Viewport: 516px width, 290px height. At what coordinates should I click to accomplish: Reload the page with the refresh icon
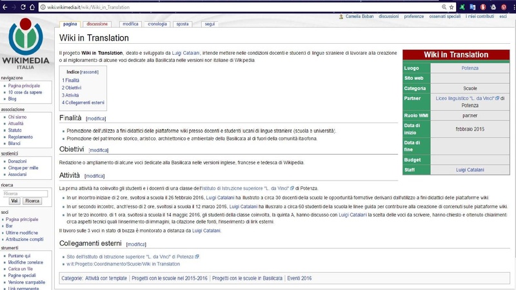pyautogui.click(x=23, y=7)
